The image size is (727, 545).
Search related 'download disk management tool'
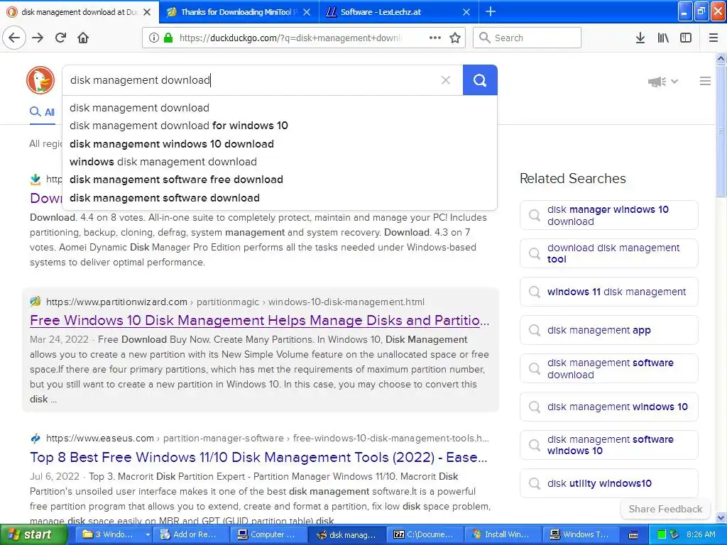(608, 253)
